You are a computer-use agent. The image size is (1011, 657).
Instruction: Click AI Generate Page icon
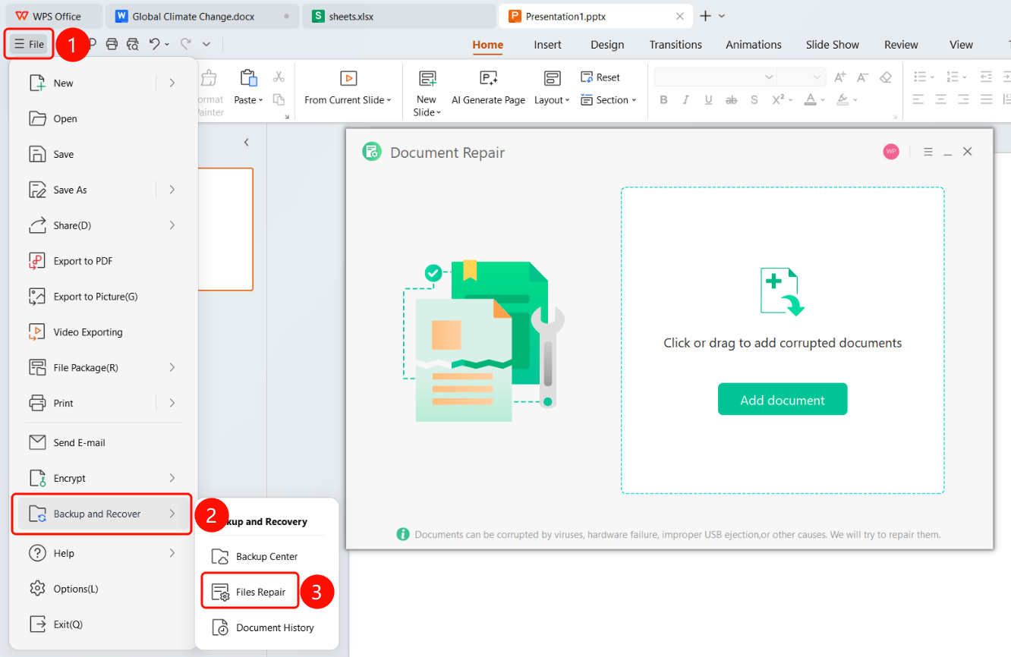[488, 78]
